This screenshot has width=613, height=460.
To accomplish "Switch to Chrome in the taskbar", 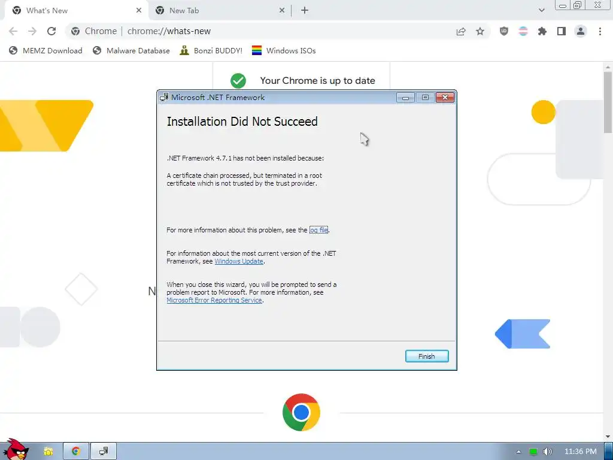I will click(x=76, y=452).
